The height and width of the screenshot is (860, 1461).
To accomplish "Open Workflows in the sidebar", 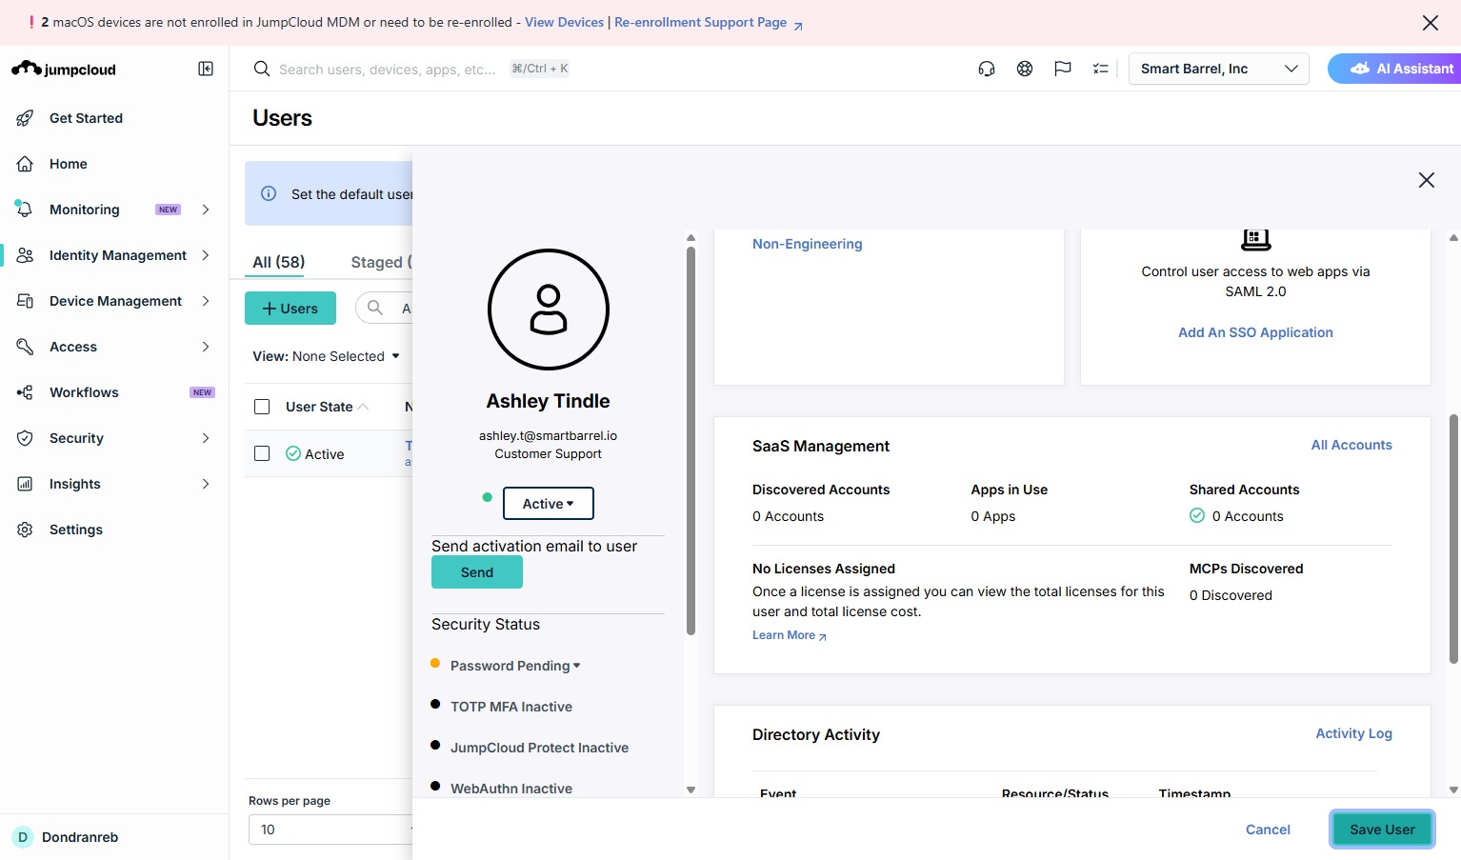I will 84,392.
